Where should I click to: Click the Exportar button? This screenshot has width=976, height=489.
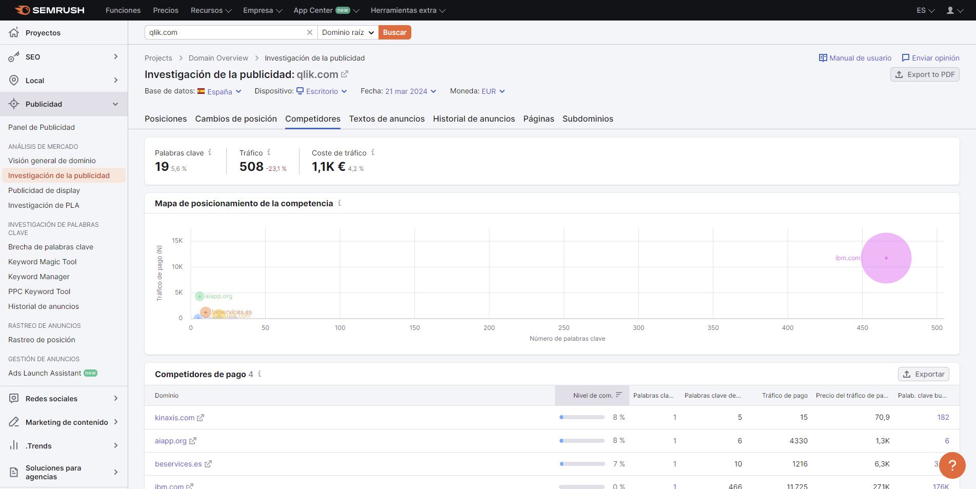click(924, 374)
